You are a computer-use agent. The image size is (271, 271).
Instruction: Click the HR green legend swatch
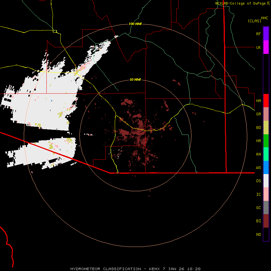(266, 141)
